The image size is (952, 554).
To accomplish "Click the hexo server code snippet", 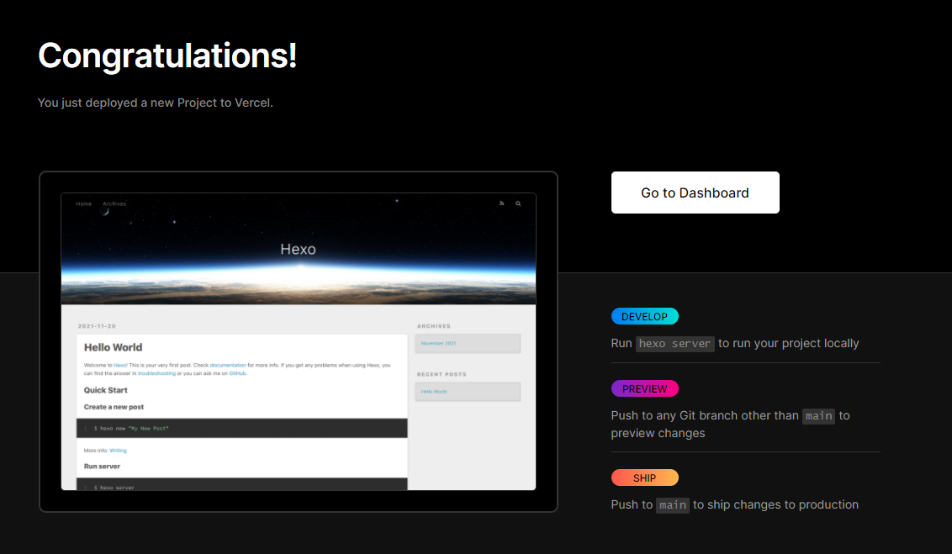I will pos(674,344).
